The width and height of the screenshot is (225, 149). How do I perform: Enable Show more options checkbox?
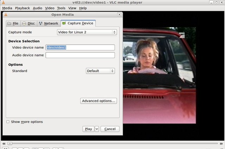point(8,122)
